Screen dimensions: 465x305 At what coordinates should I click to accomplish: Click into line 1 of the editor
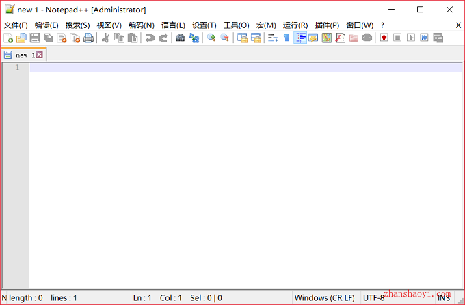pyautogui.click(x=245, y=68)
